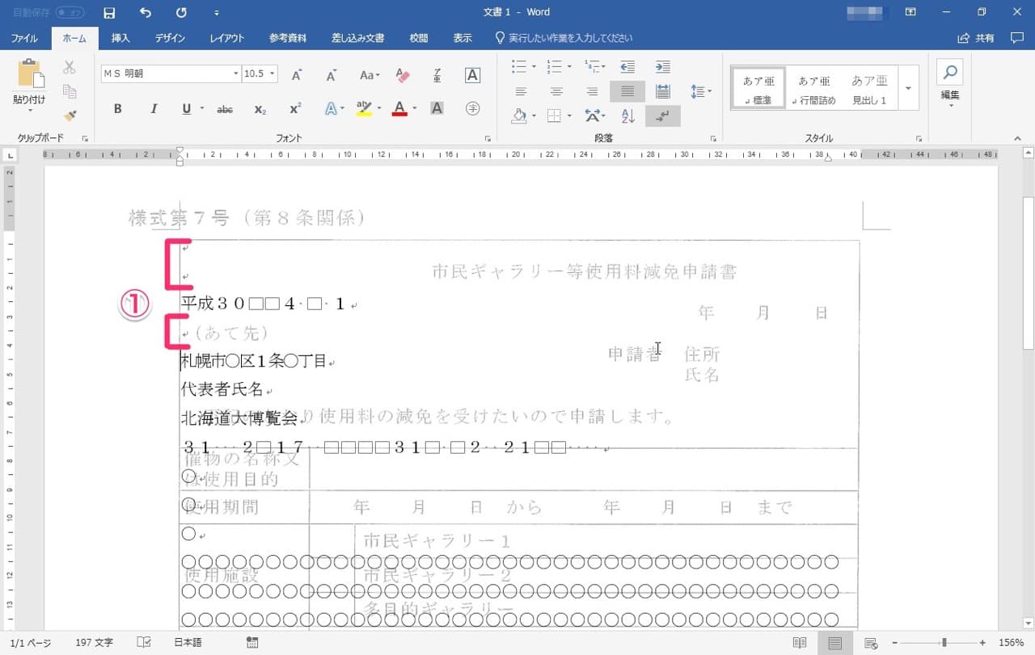
Task: Apply subscript formatting
Action: (260, 109)
